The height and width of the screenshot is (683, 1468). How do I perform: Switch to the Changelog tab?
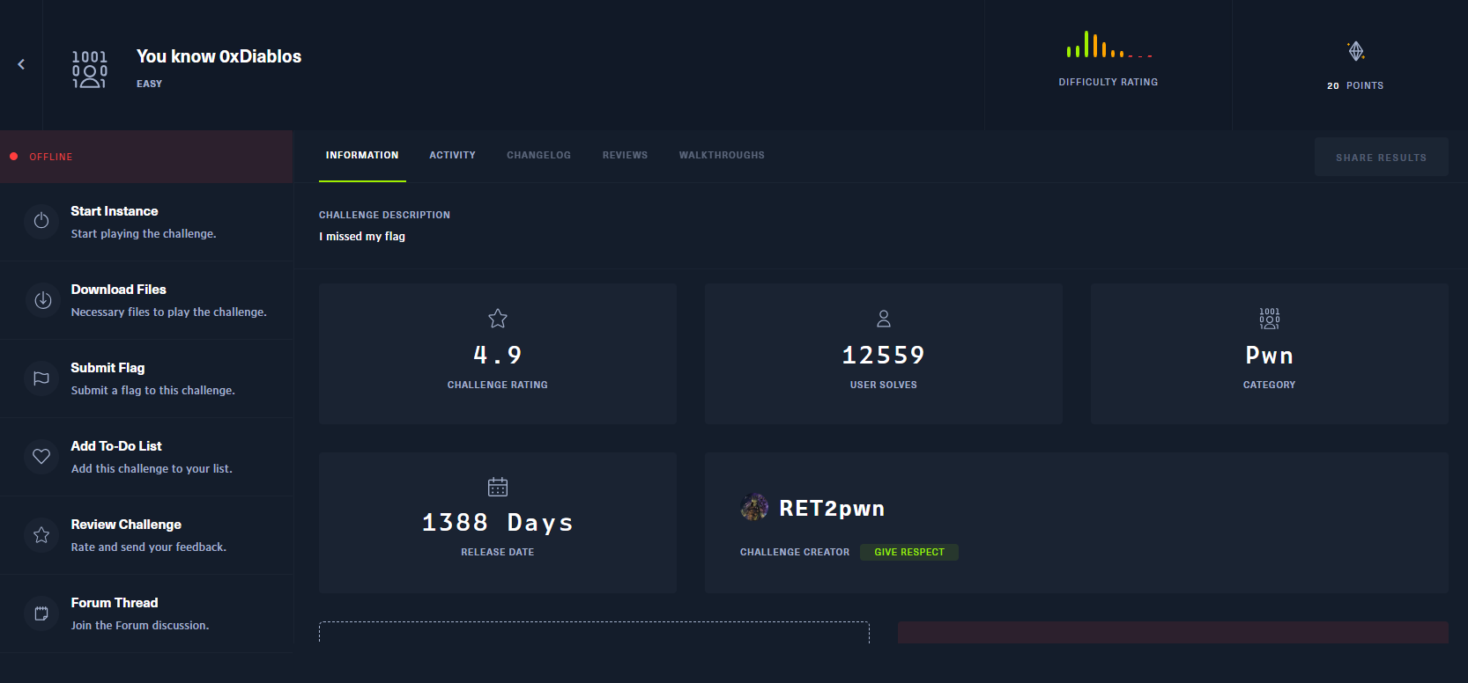point(538,156)
